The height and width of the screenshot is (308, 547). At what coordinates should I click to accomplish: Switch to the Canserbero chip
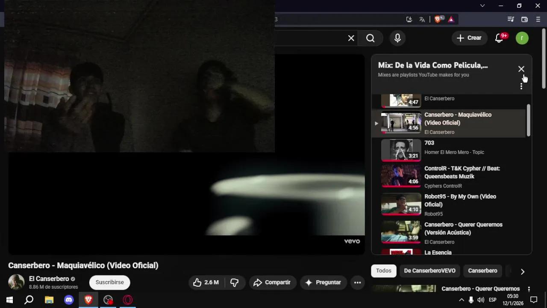[x=482, y=270]
